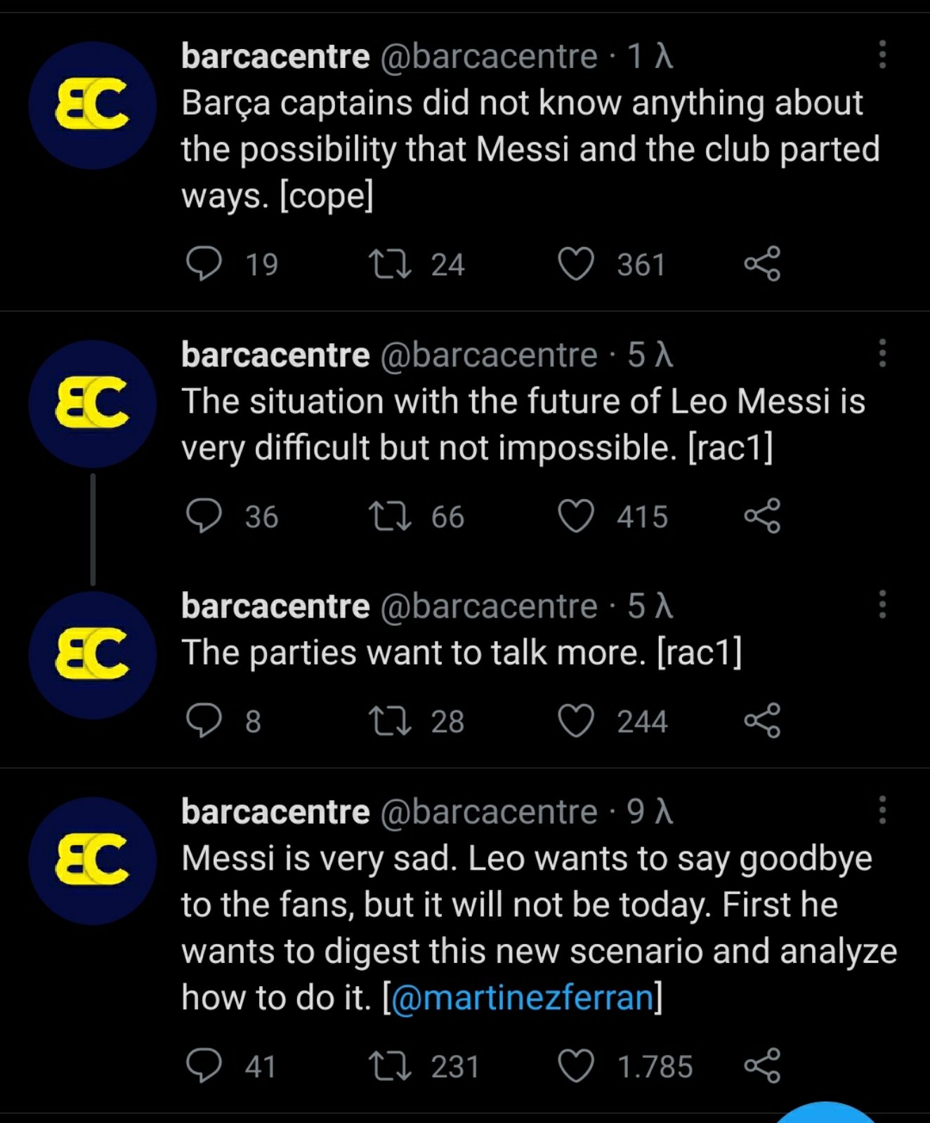Viewport: 930px width, 1123px height.
Task: Retweet the 'very difficult but not impossible' tweet
Action: tap(390, 517)
